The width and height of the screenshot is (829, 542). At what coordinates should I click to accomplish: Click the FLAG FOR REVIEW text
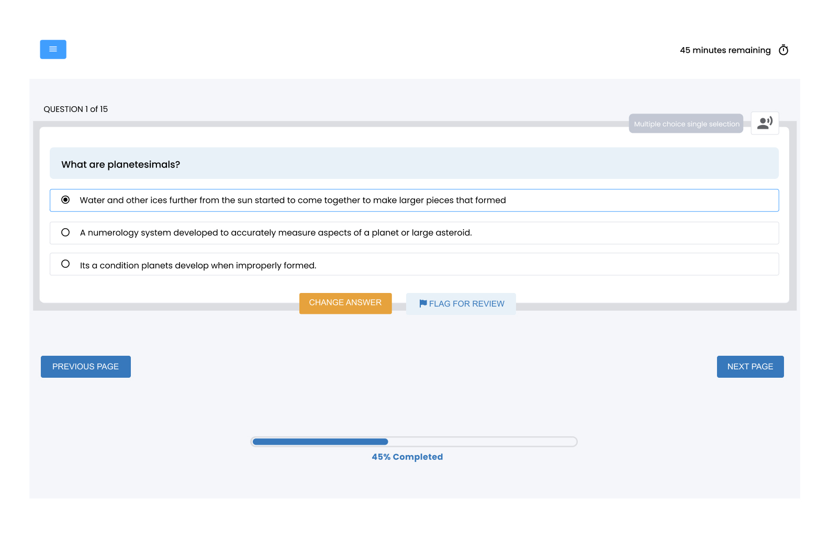pyautogui.click(x=466, y=304)
